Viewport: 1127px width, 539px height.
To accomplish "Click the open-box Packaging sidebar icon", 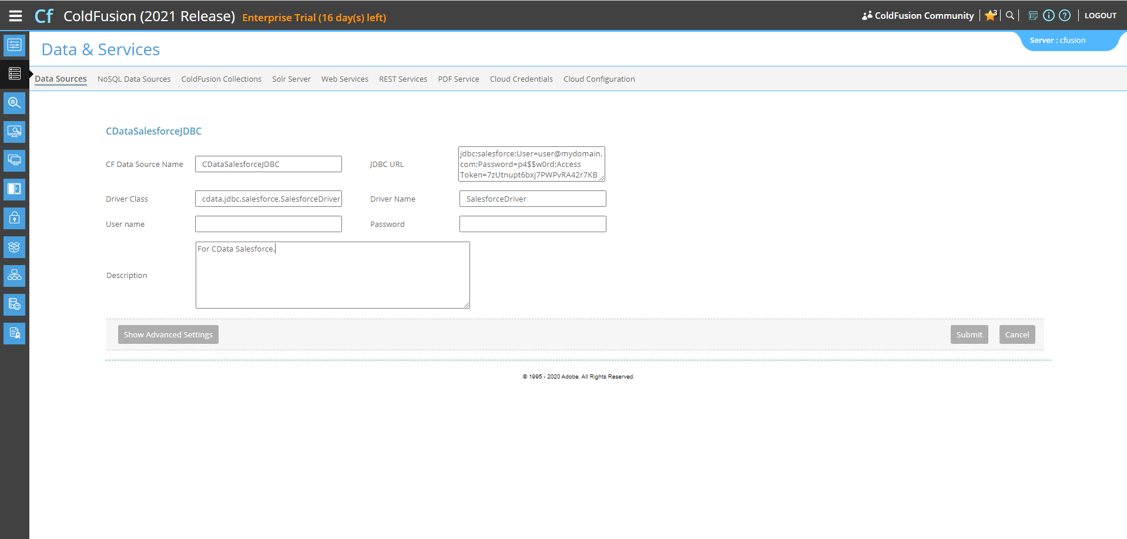I will 14,247.
